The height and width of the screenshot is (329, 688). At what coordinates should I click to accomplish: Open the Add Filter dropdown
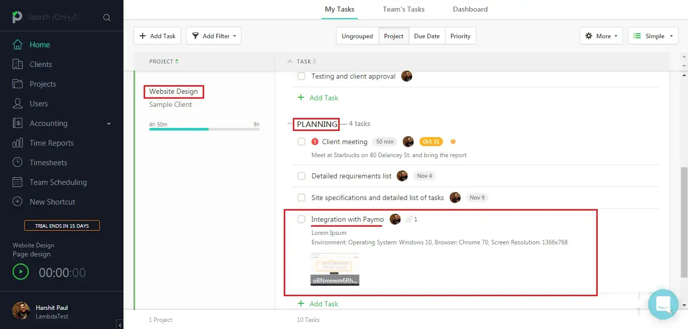214,36
